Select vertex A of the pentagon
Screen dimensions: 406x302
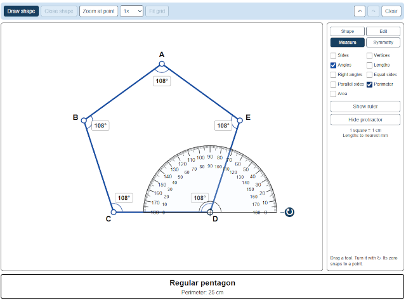tap(162, 63)
